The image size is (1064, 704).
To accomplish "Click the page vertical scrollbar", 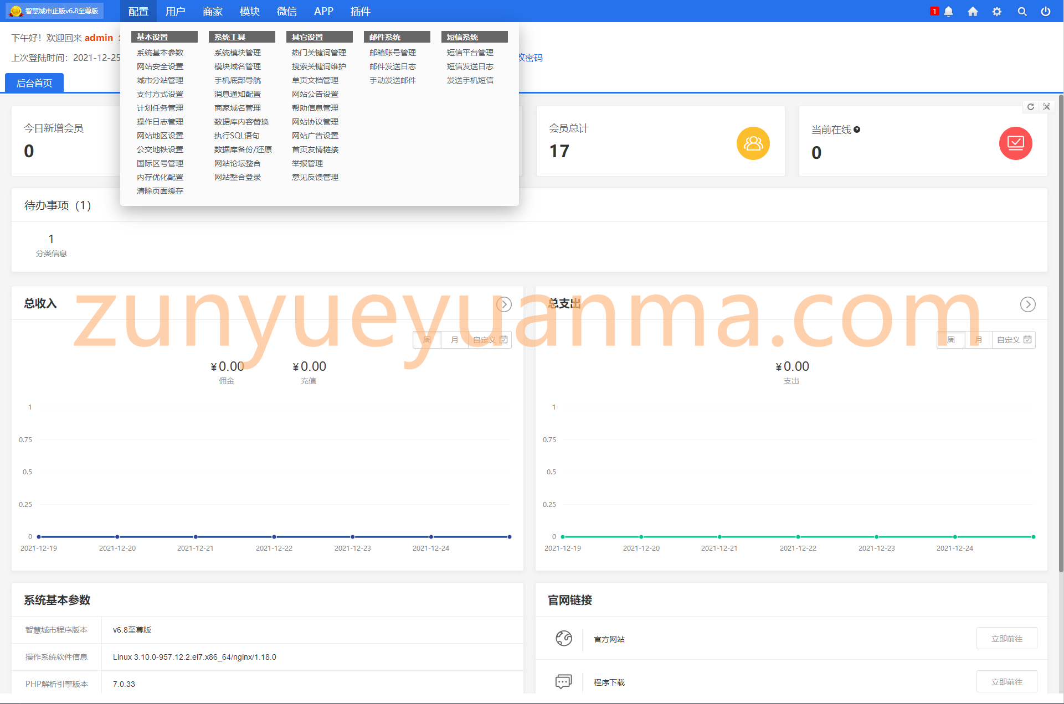I will 1061,332.
